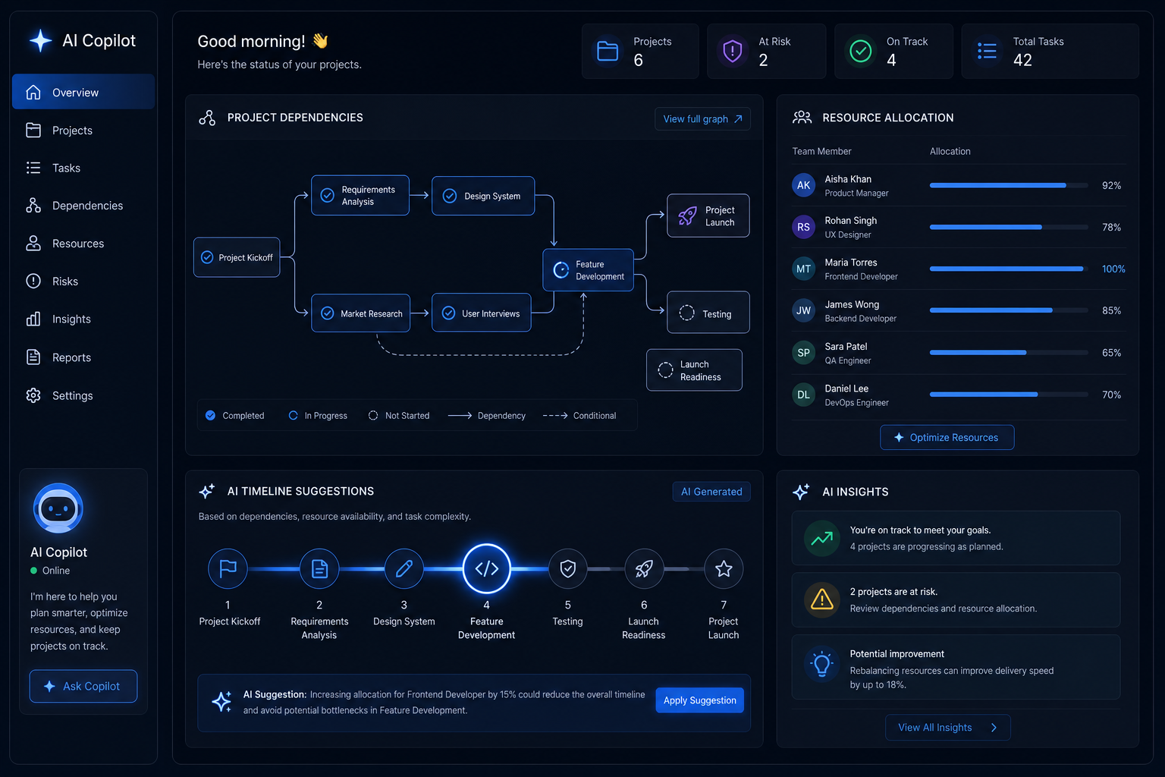Image resolution: width=1165 pixels, height=777 pixels.
Task: Select the Launch Readiness dependency node
Action: (694, 370)
